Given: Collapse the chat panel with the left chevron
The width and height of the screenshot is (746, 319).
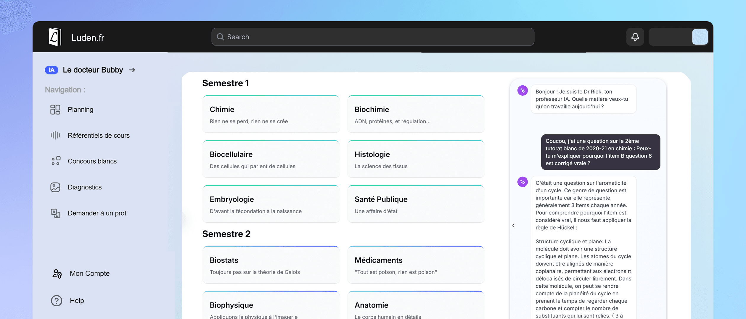Looking at the screenshot, I should [514, 225].
